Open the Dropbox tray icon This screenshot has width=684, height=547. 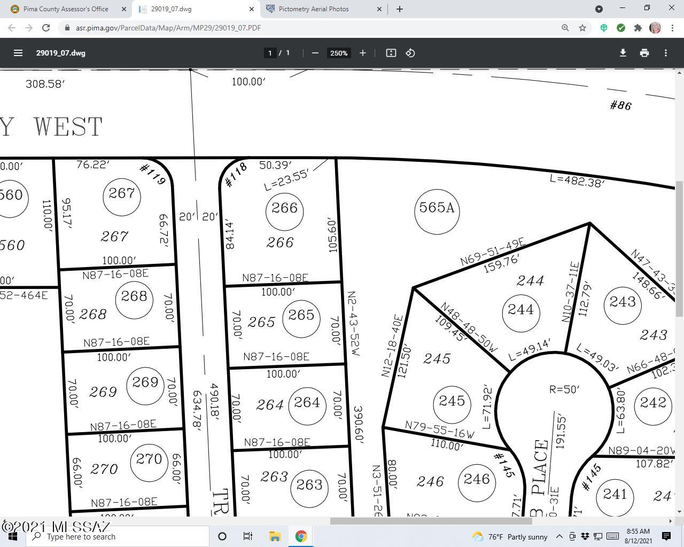pos(585,536)
